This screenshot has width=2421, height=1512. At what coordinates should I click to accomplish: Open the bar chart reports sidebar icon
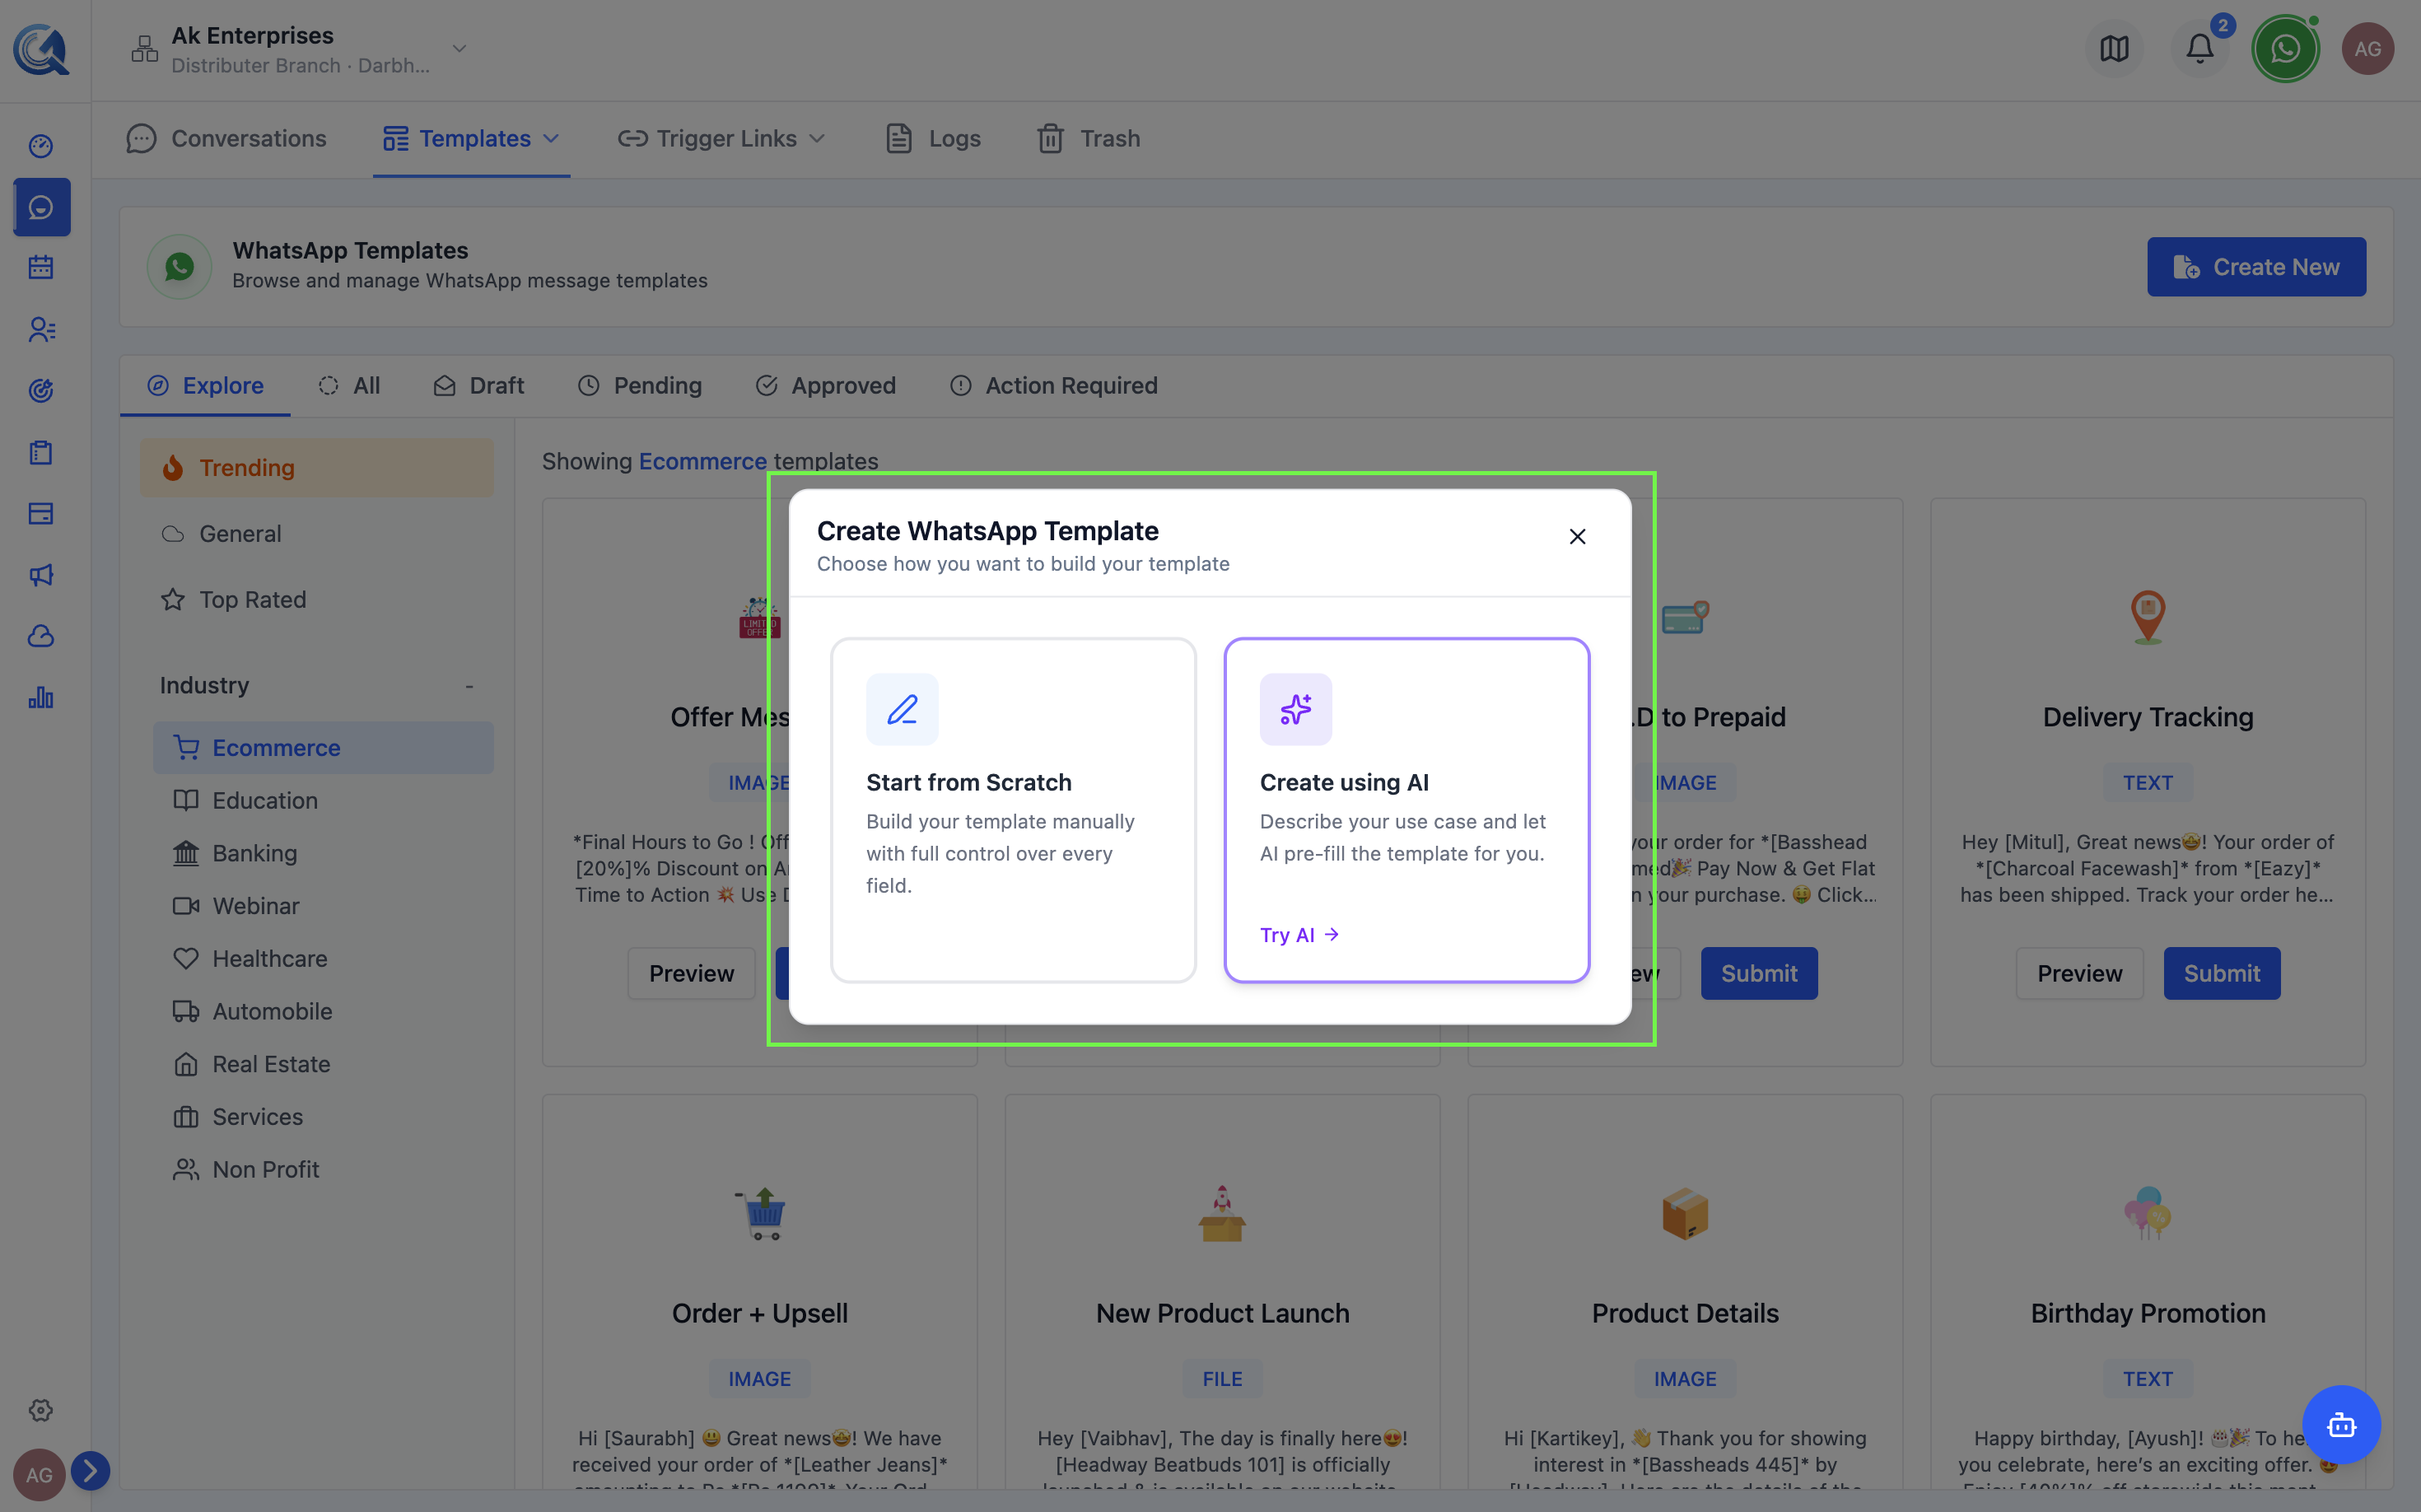(41, 697)
